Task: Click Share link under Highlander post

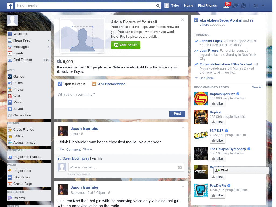Action: pos(87,149)
